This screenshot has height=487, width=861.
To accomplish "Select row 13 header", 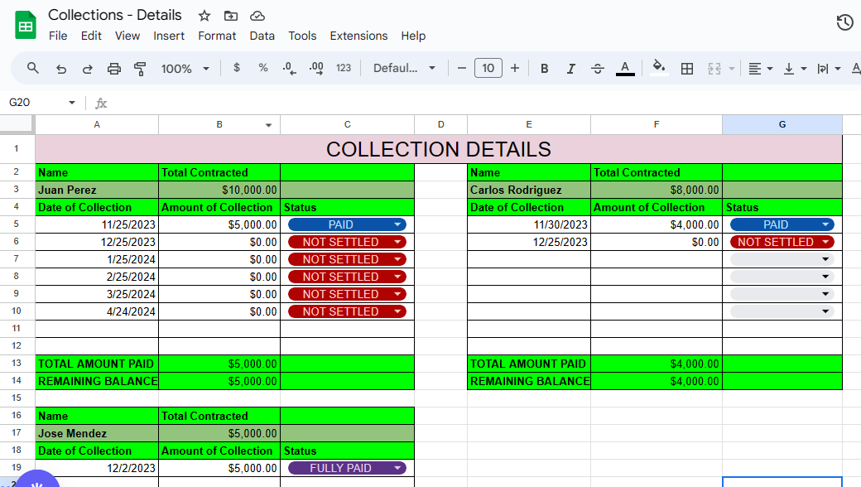I will 16,364.
